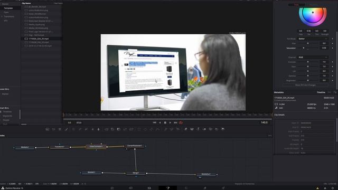Add a Polygon mask from toolbar

point(152,129)
